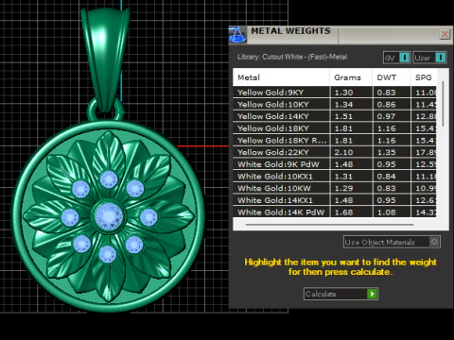The image size is (454, 340).
Task: Close the Metal Weights panel
Action: tap(445, 34)
